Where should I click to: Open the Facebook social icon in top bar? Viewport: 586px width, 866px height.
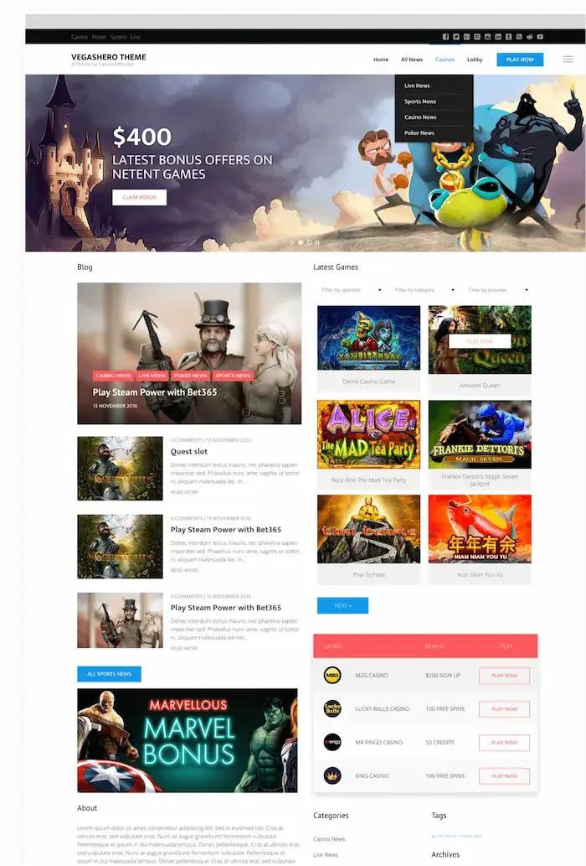coord(445,37)
